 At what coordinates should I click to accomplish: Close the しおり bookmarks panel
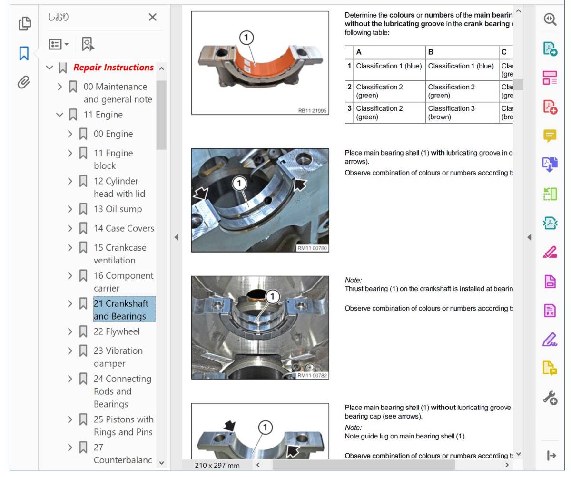click(152, 17)
